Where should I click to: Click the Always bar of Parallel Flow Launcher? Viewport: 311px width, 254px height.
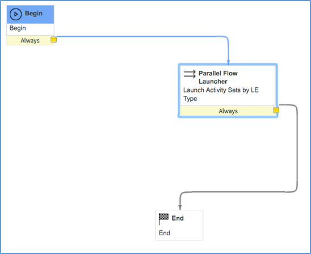coord(228,111)
